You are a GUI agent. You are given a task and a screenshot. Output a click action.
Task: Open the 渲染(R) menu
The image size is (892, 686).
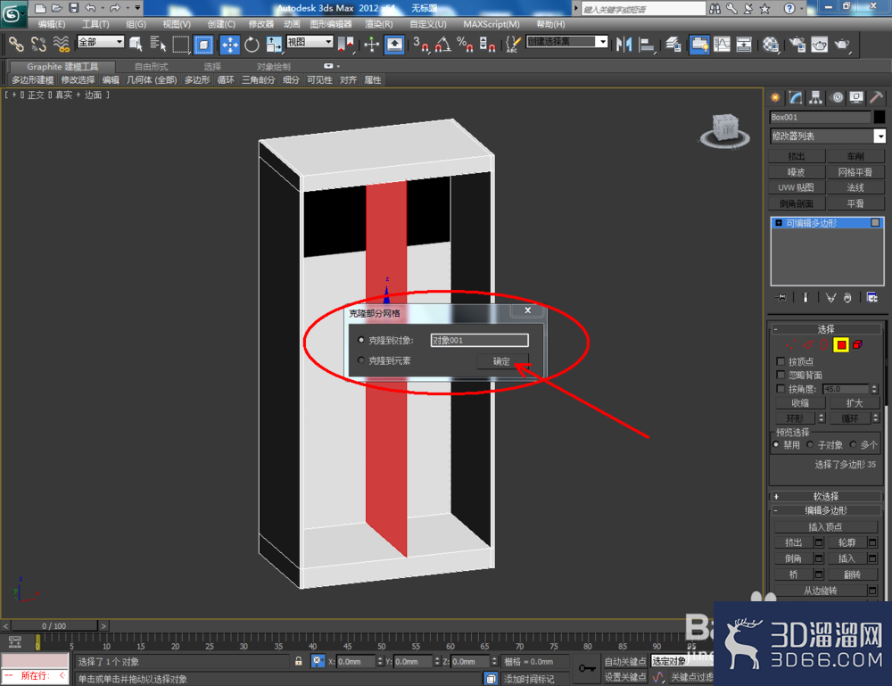(x=378, y=24)
